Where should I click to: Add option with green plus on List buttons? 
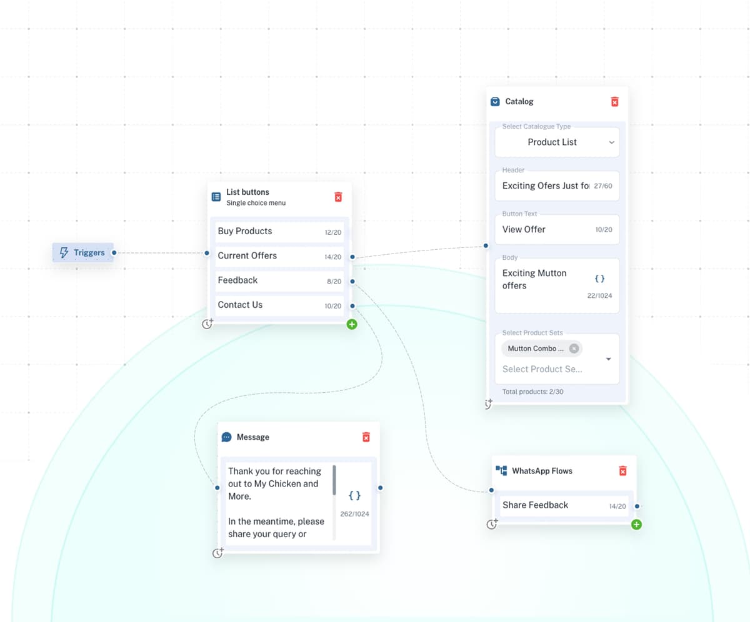point(352,324)
